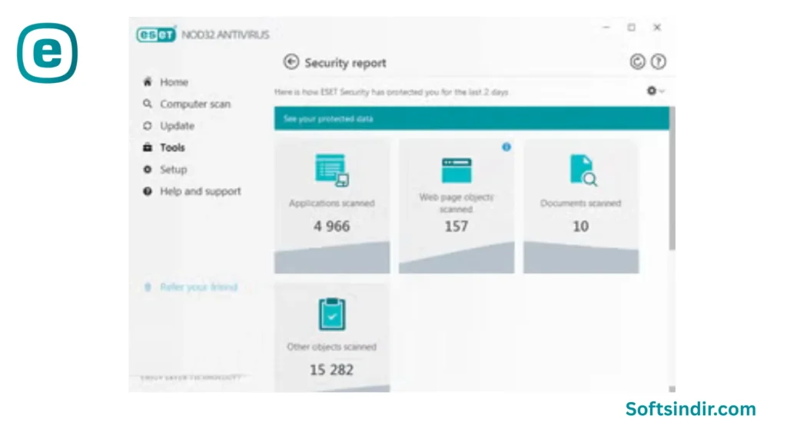Click the ESET NOD32 Antivirus title logo
Screen dimensions: 787x442
point(203,35)
